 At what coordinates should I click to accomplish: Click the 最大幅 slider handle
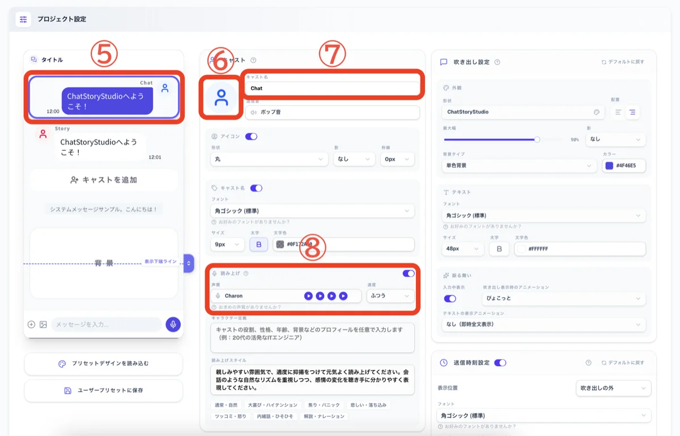click(537, 139)
